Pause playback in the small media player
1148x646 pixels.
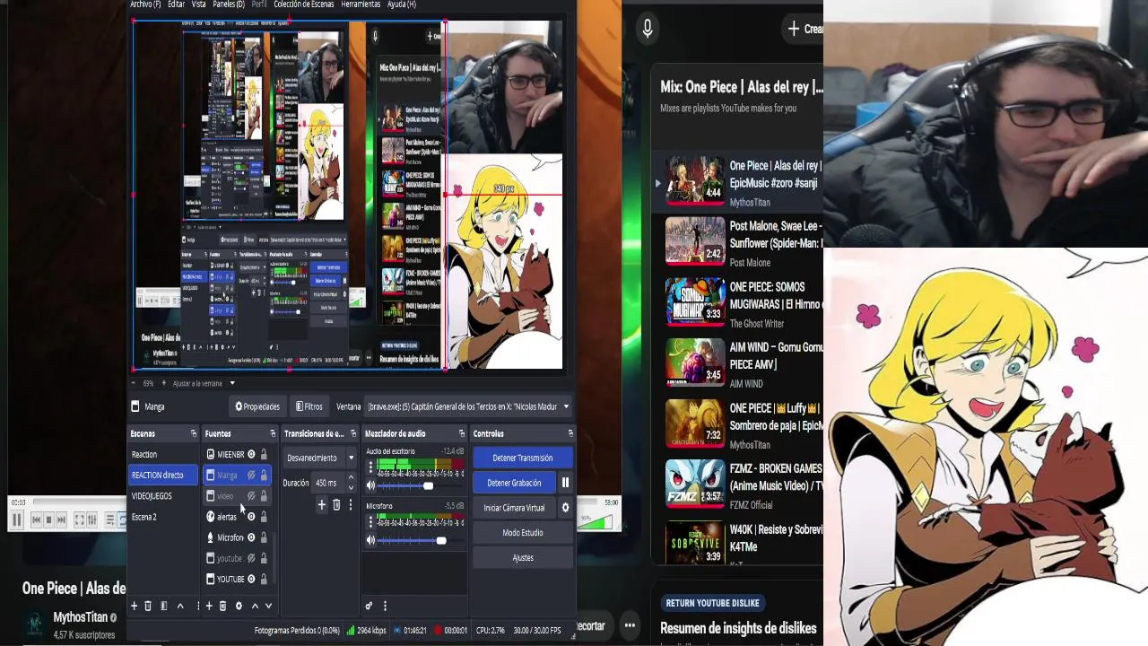(16, 519)
